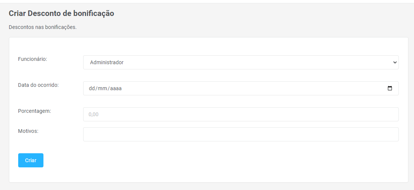
Task: Click the year (aaaa) segment of date
Action: [x=116, y=89]
